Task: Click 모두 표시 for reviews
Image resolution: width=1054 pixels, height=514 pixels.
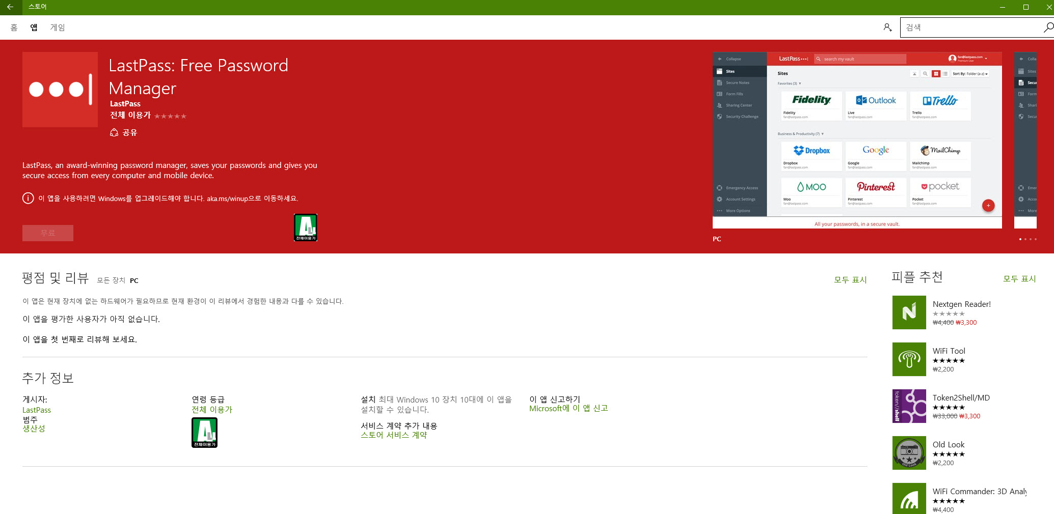Action: pos(850,279)
